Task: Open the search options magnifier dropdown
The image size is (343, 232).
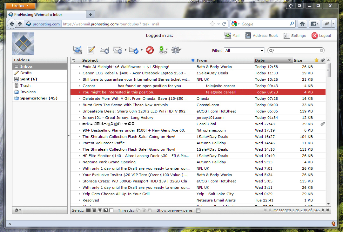Action: coord(272,51)
